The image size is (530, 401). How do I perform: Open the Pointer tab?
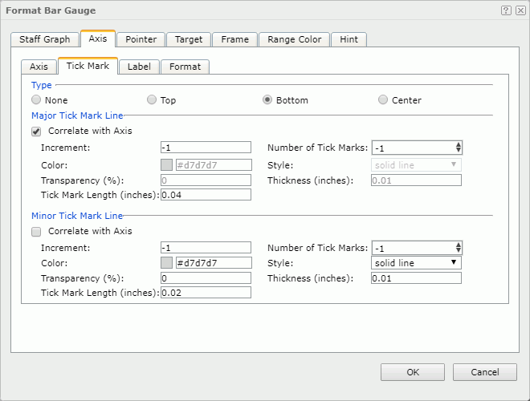click(141, 39)
